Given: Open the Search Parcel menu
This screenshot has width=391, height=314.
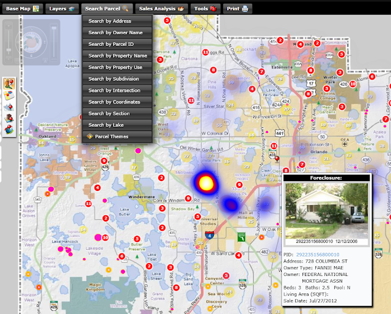Looking at the screenshot, I should [x=107, y=9].
